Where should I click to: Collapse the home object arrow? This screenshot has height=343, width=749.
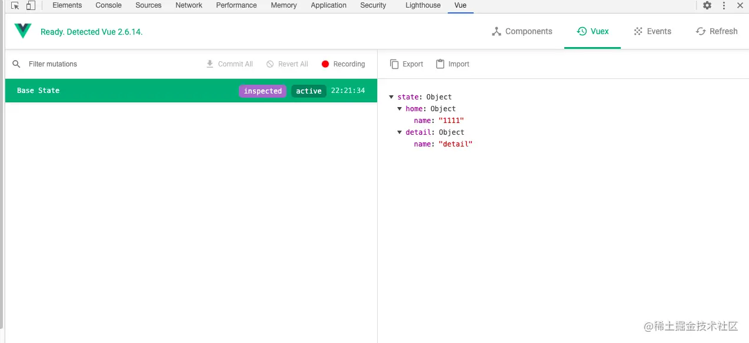(400, 109)
